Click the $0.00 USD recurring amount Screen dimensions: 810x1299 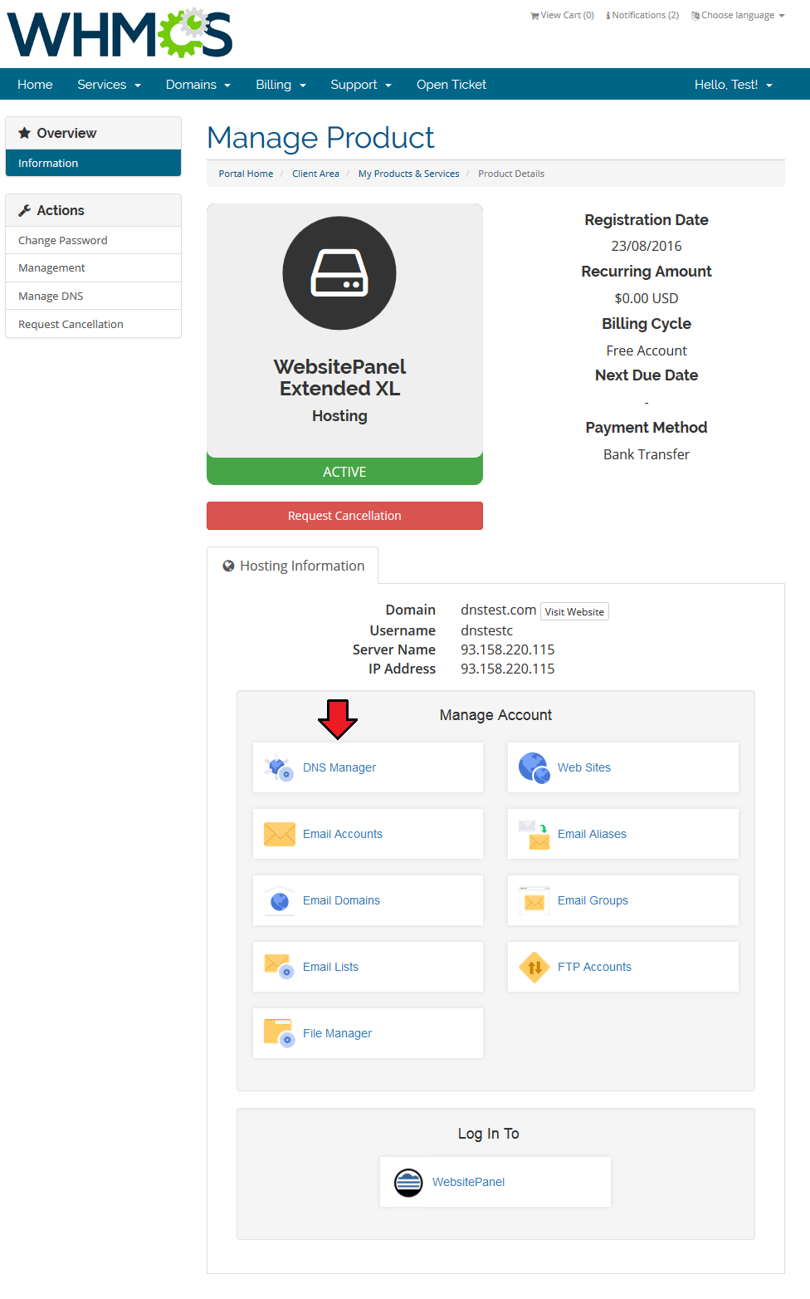(x=647, y=298)
